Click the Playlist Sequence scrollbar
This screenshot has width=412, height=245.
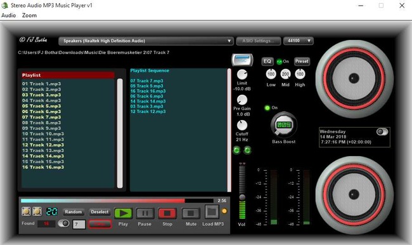[229, 130]
